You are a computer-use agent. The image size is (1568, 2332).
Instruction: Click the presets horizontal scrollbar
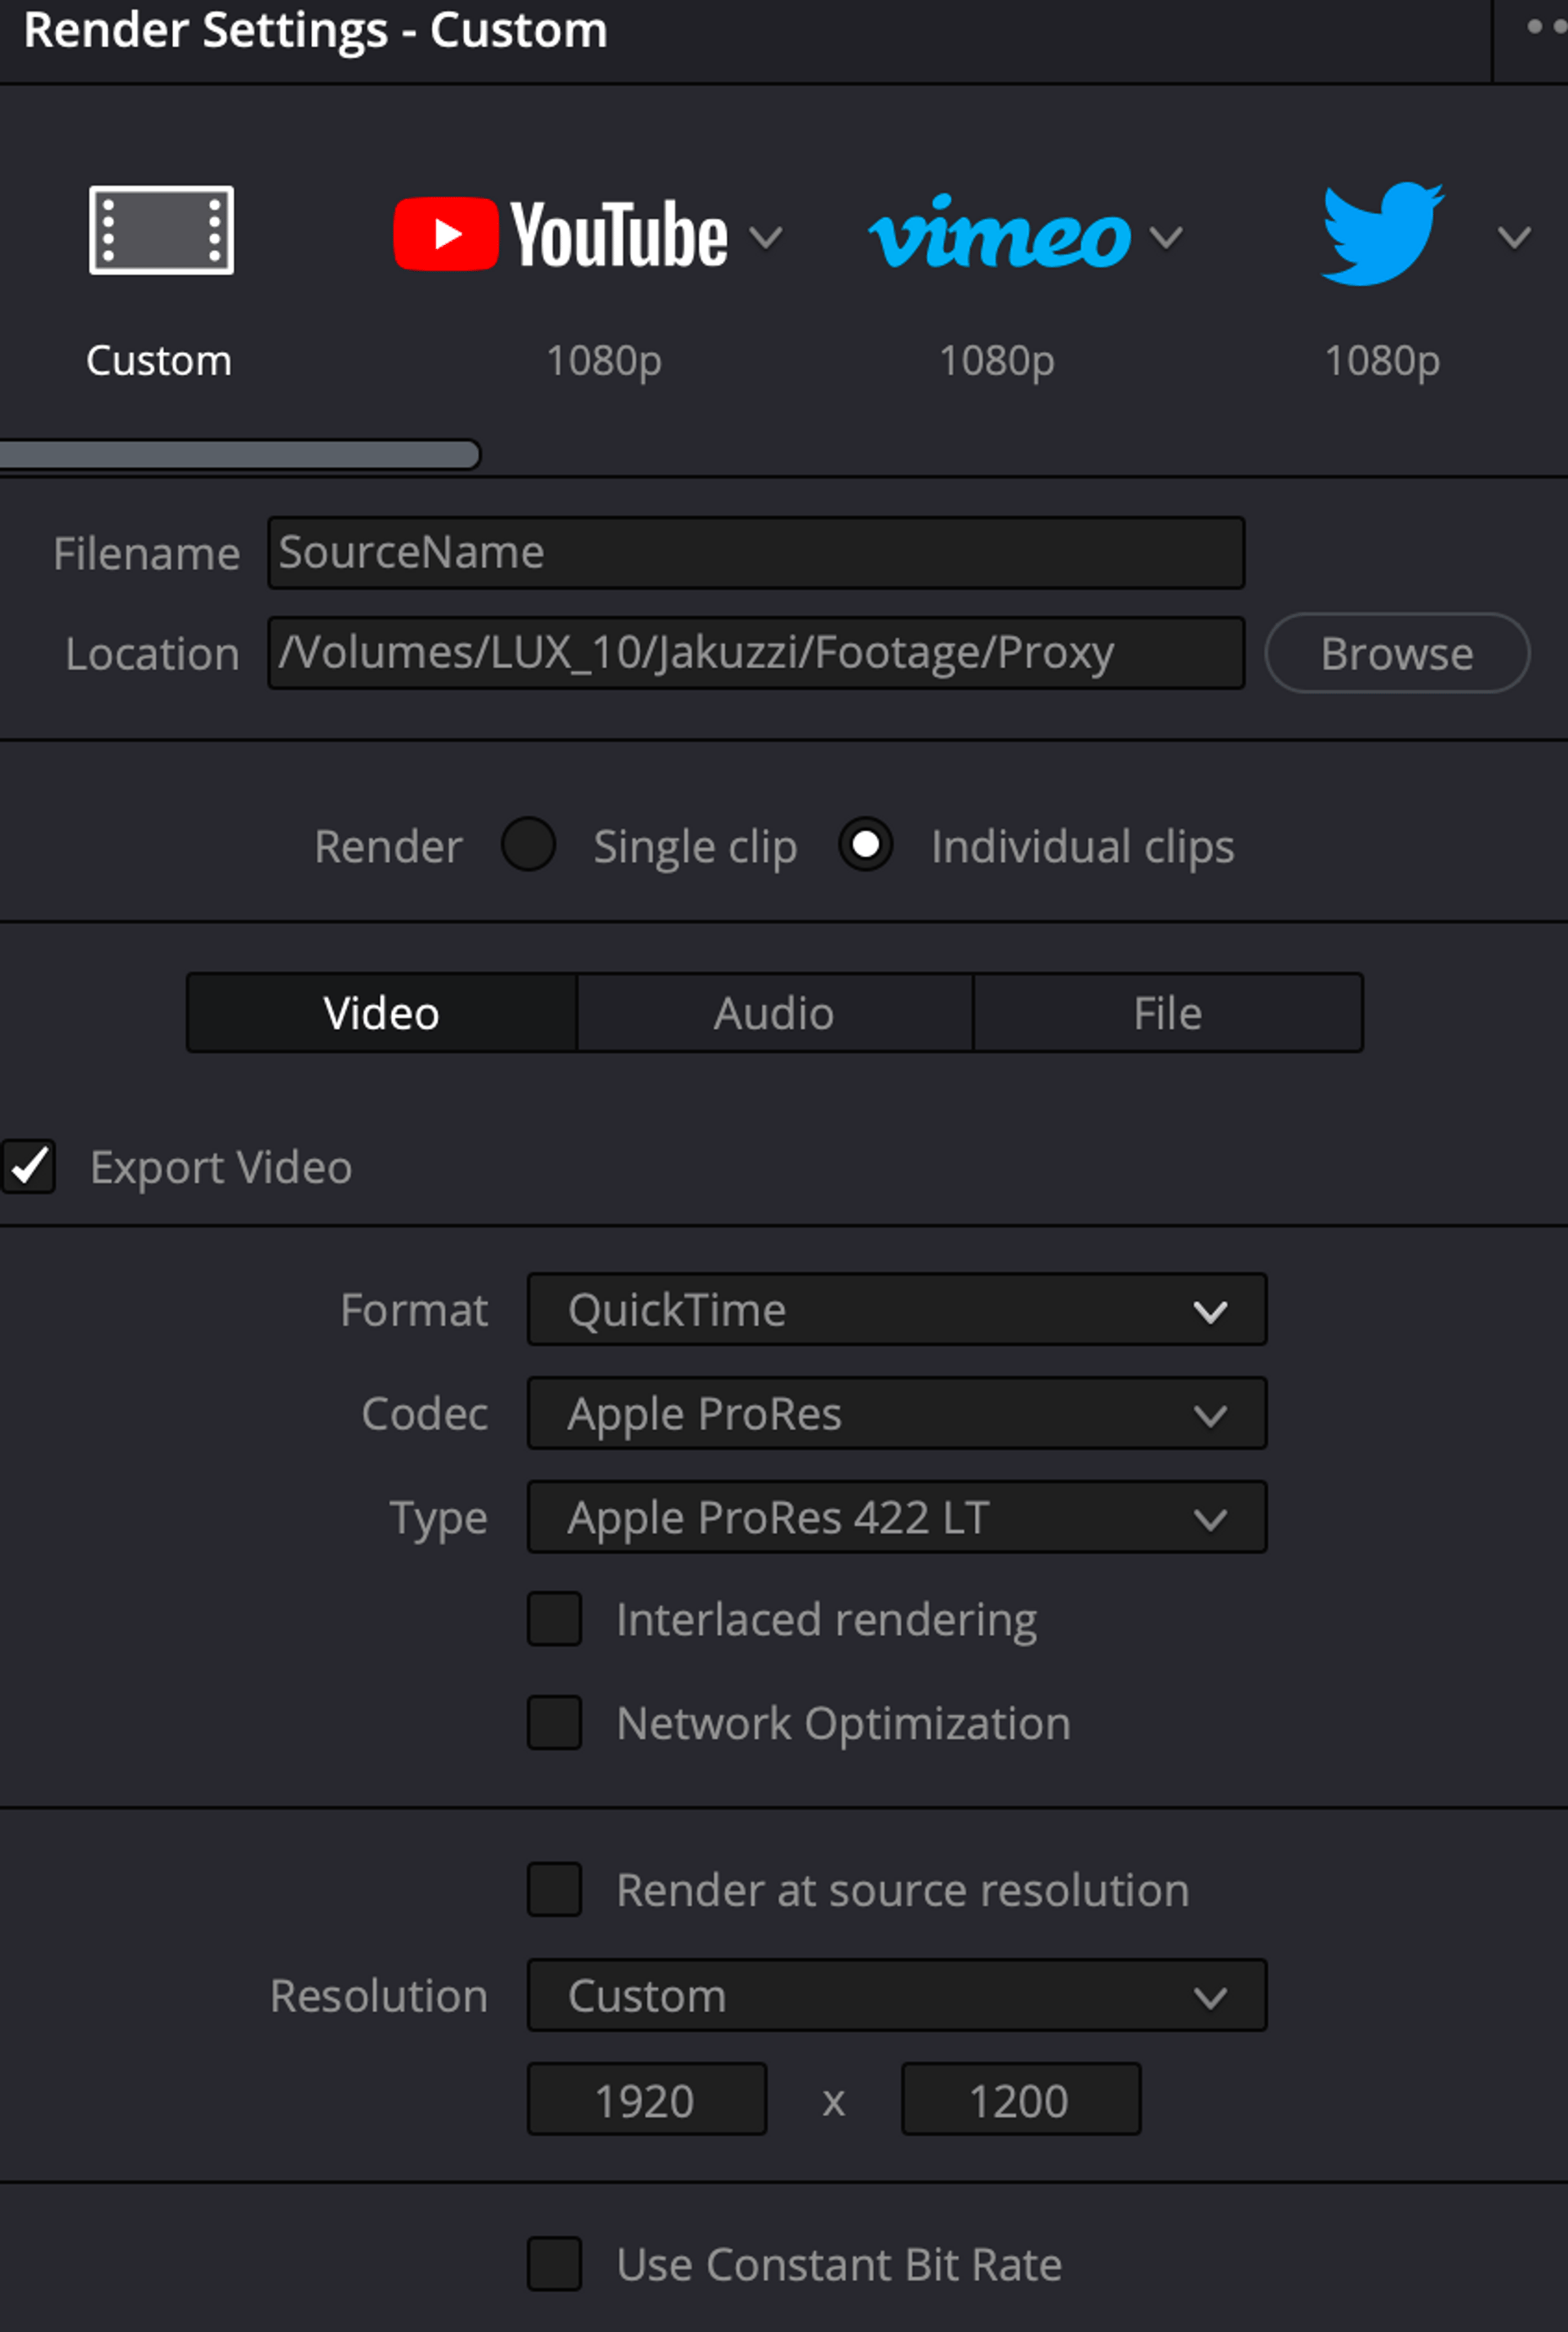[240, 454]
